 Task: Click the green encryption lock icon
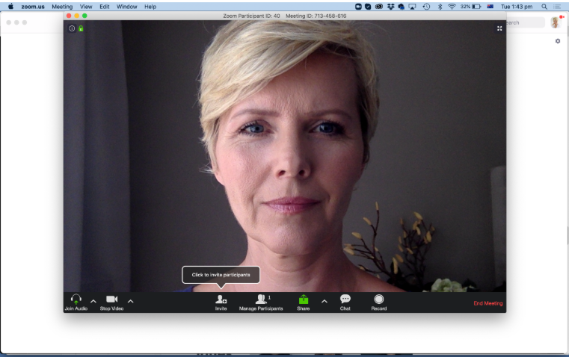click(81, 28)
